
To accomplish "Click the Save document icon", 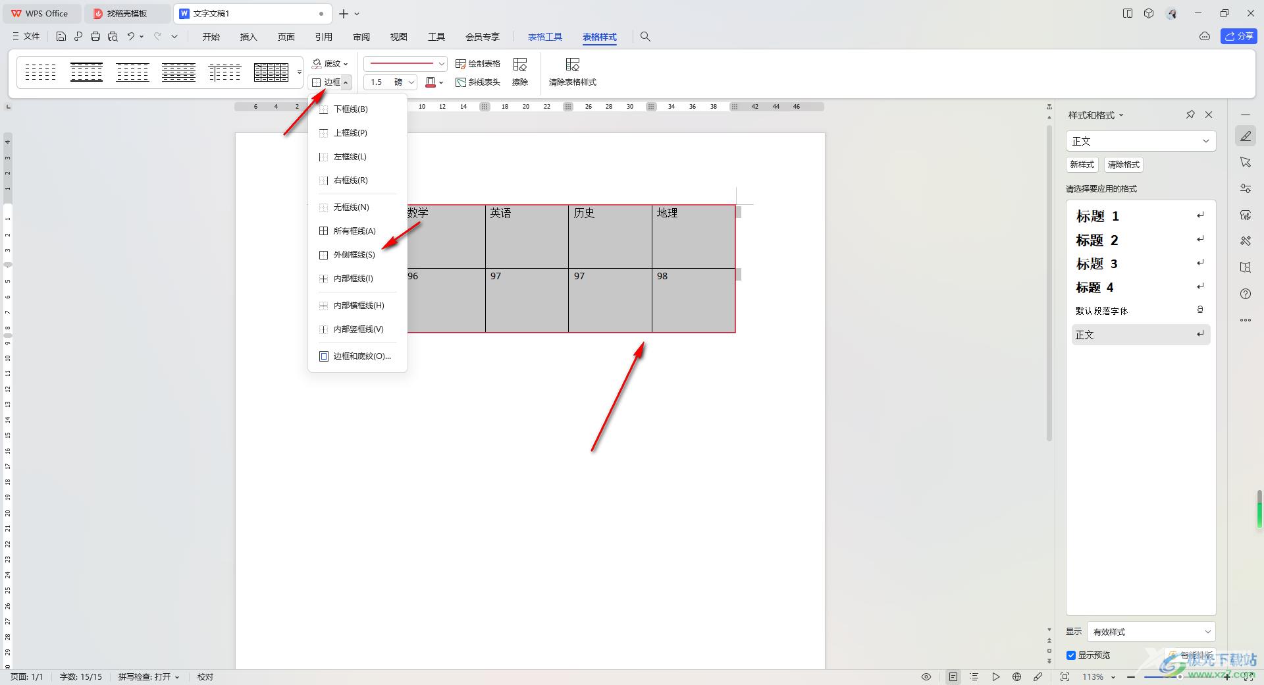I will (61, 37).
